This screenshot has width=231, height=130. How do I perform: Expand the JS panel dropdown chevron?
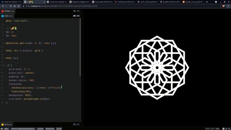tap(78, 124)
